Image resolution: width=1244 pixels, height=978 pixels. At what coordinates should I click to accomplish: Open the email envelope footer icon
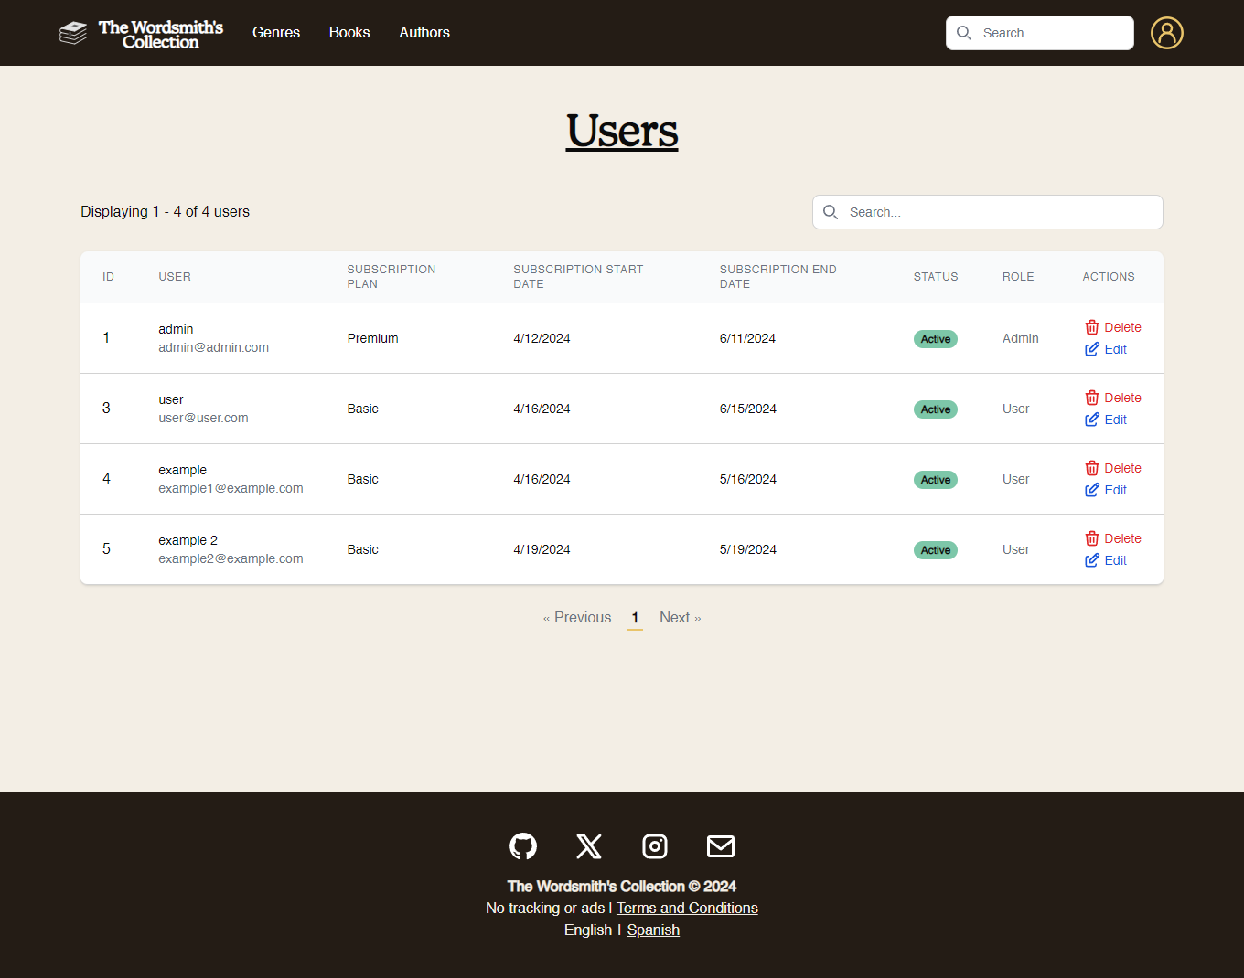pos(721,846)
